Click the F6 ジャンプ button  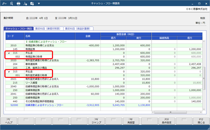pos(97,121)
